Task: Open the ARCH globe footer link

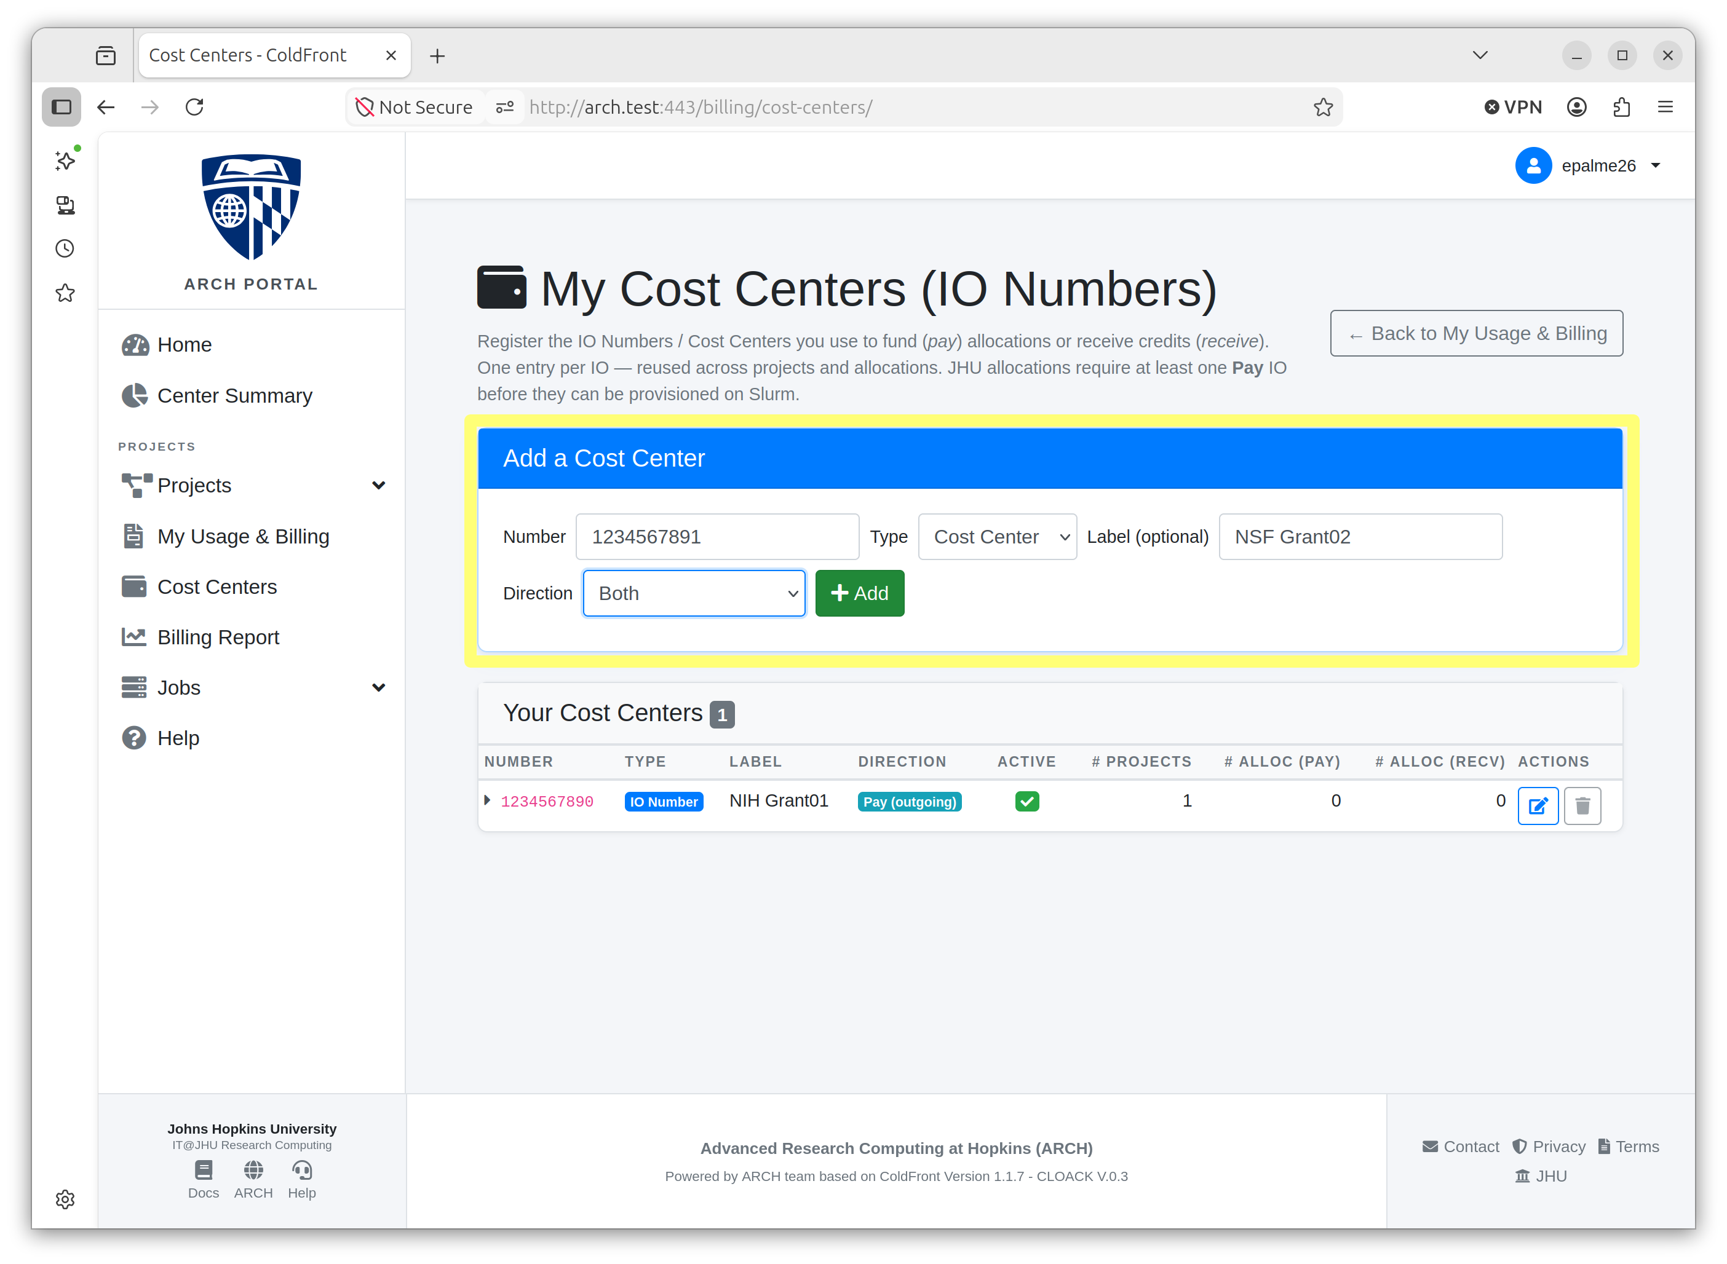Action: tap(253, 1179)
